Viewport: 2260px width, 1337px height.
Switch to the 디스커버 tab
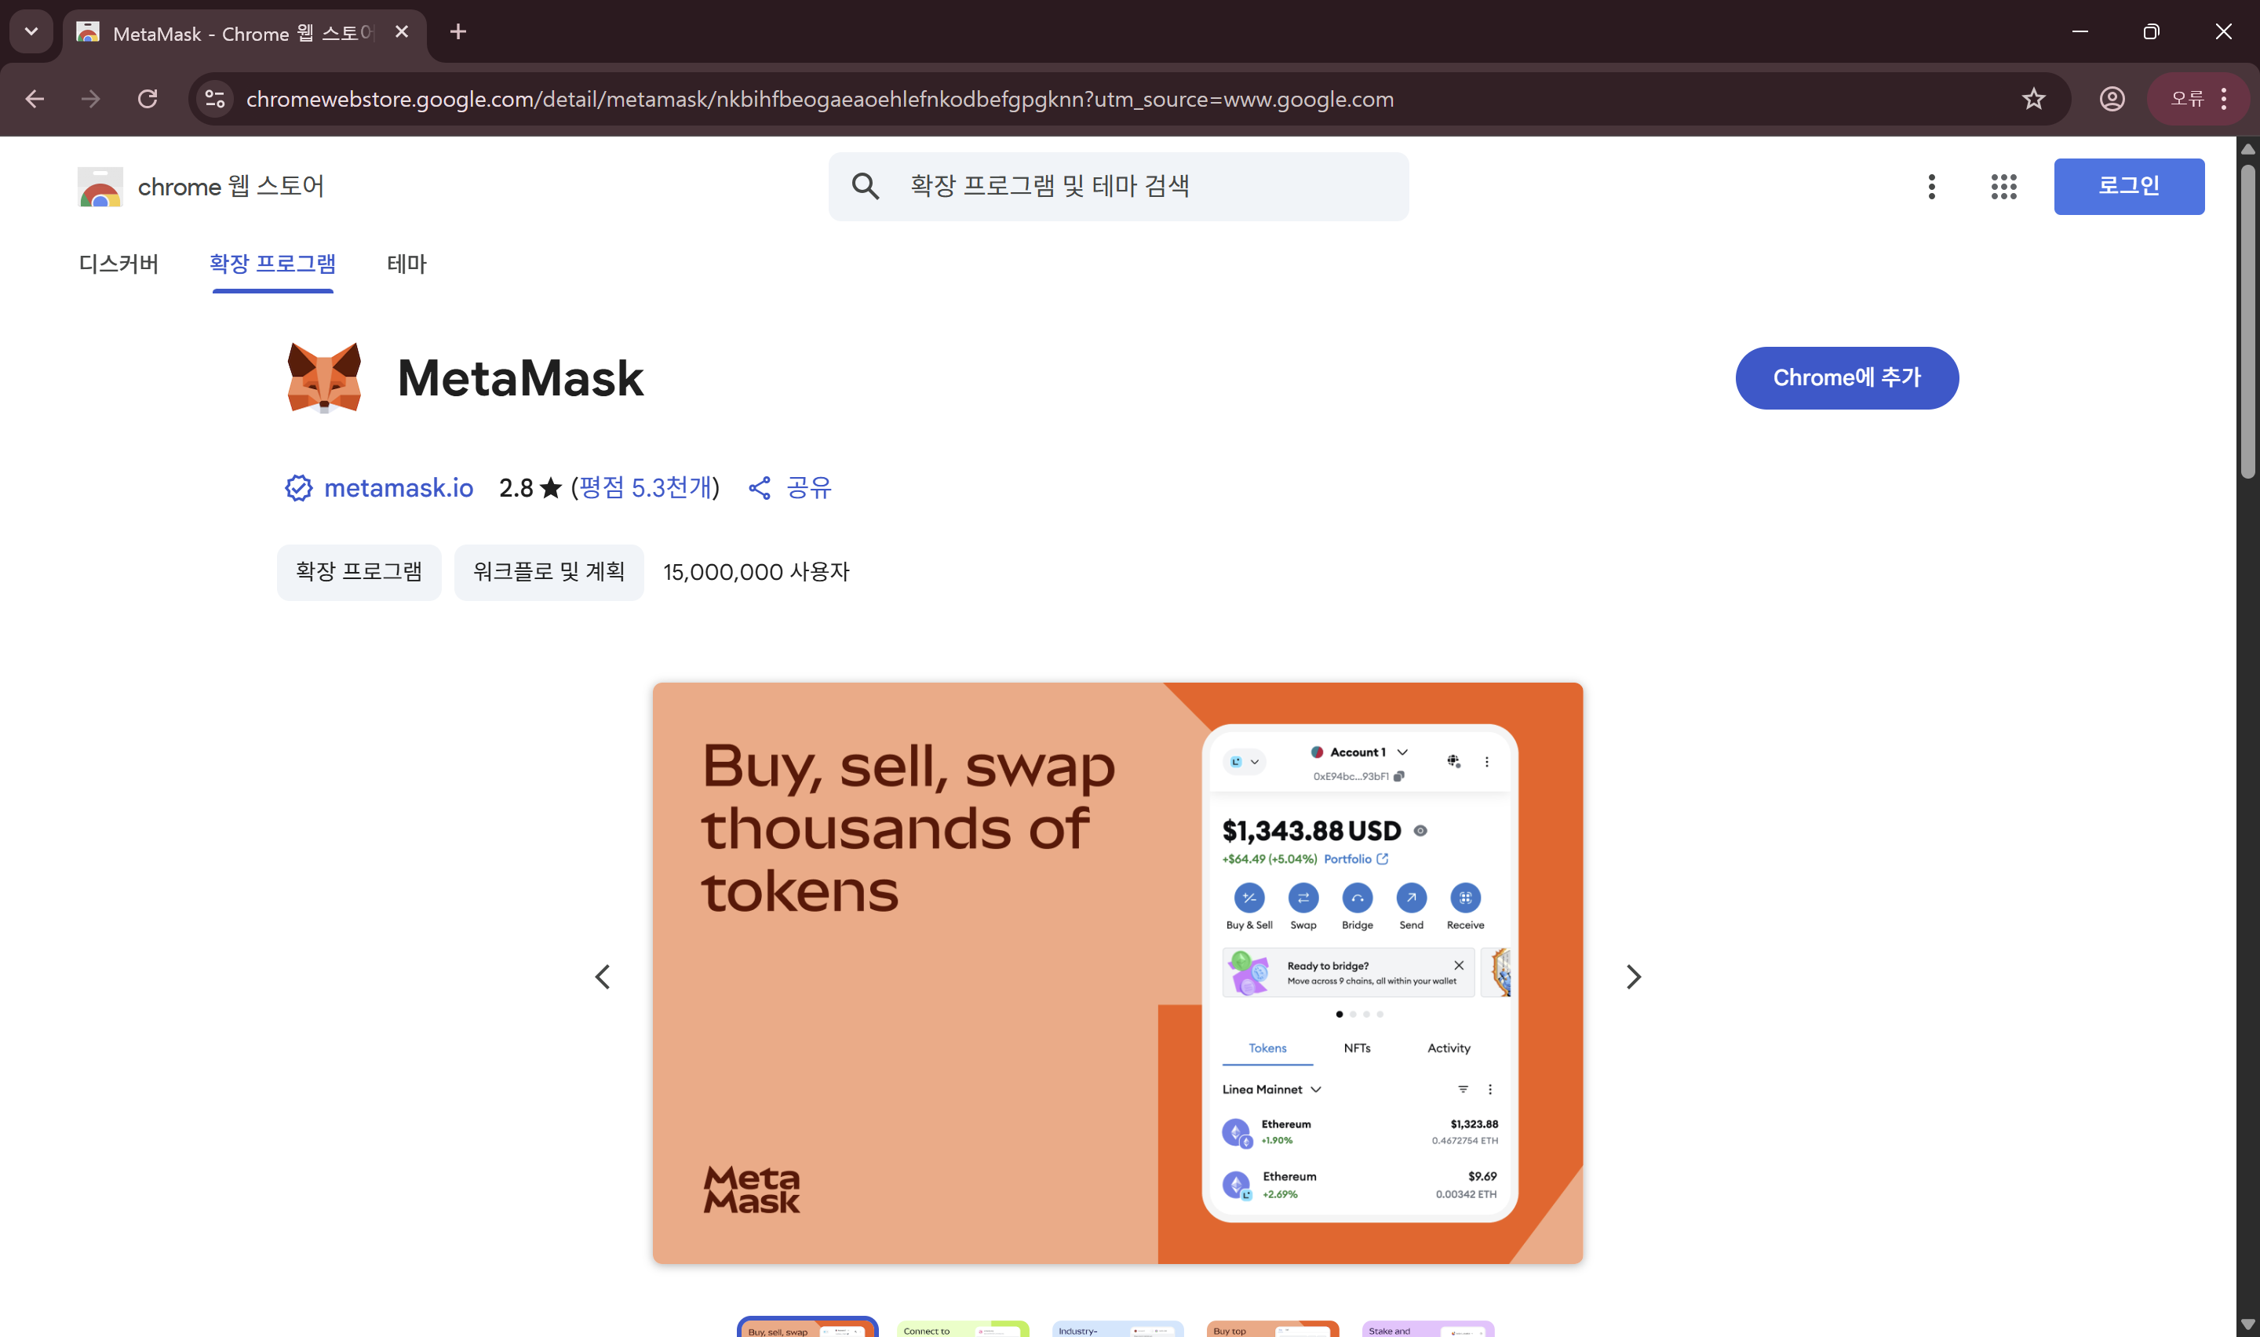click(118, 264)
